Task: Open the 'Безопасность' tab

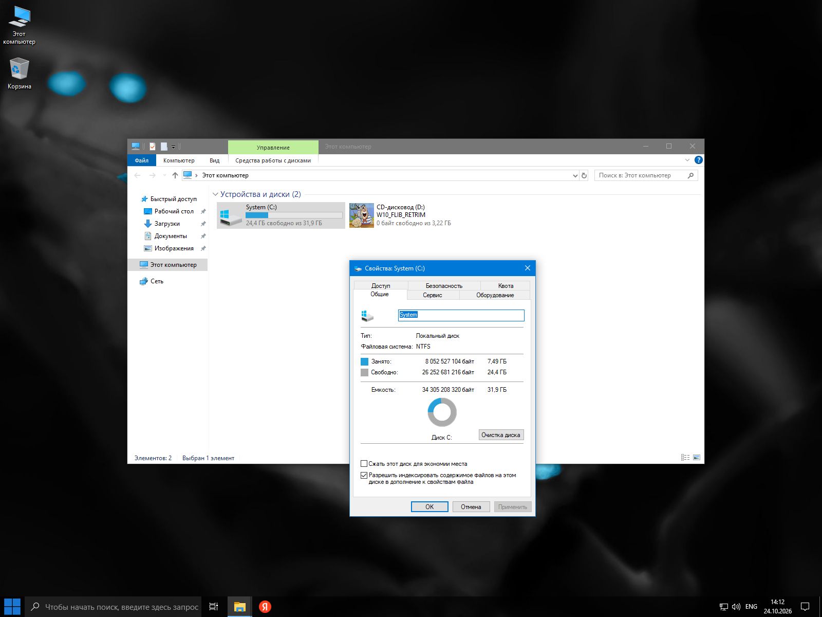Action: coord(444,285)
